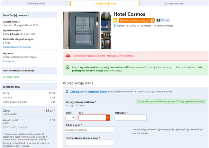Open the large minibar fridge photo
This screenshot has width=209, height=148.
(81, 30)
